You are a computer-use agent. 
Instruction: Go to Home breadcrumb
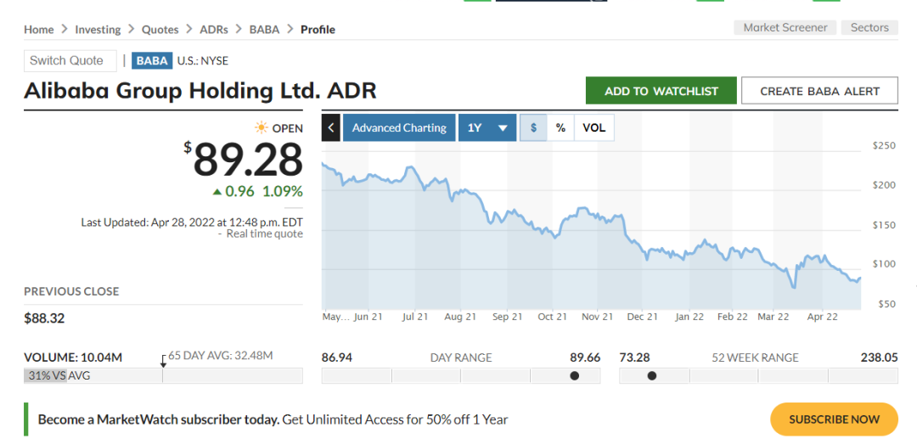38,29
